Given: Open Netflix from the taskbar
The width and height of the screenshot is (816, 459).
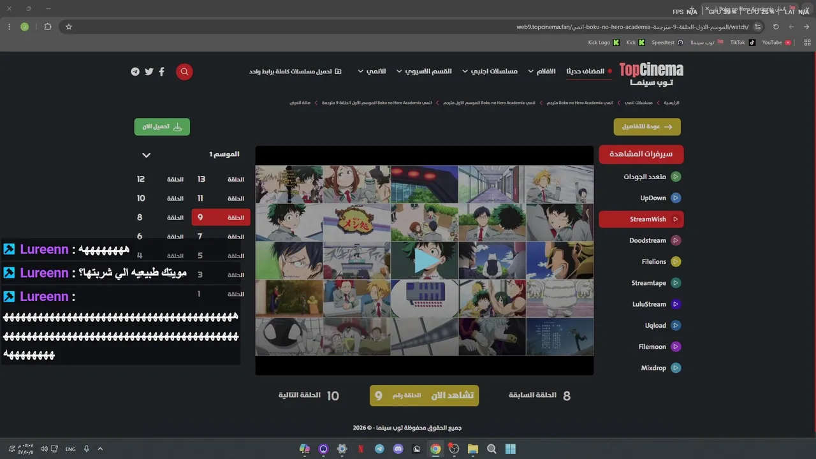Looking at the screenshot, I should coord(361,449).
